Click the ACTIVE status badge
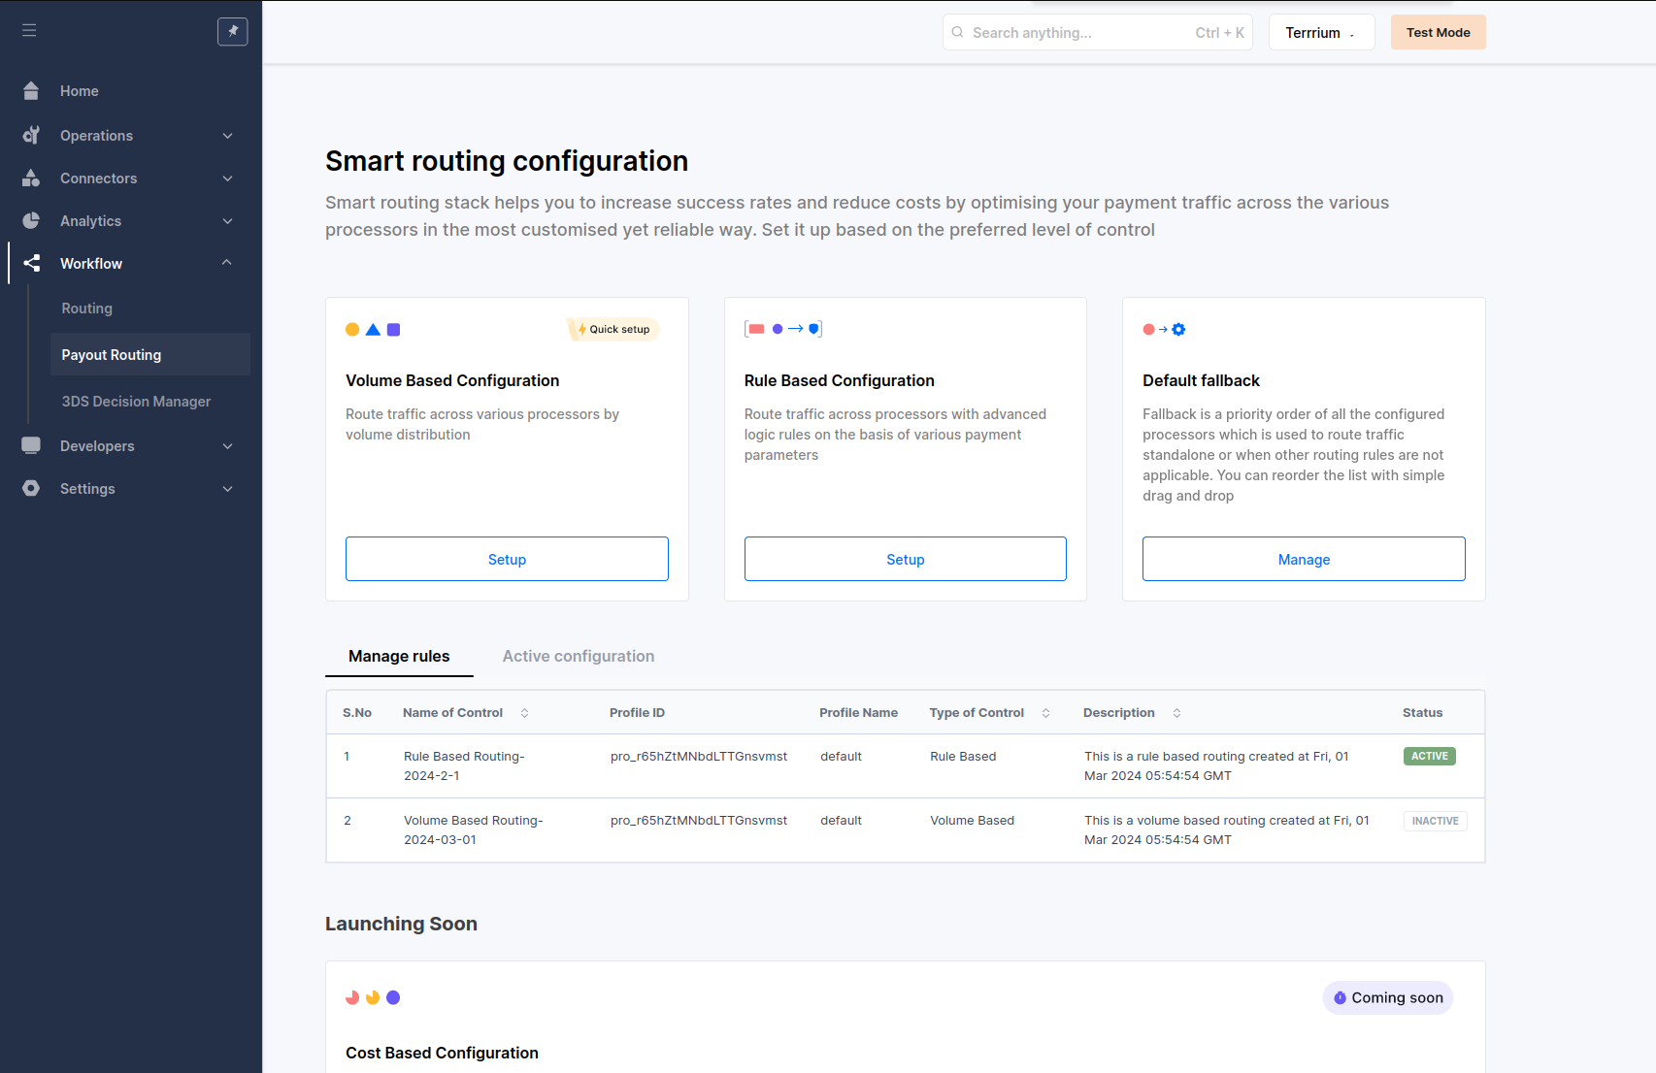Image resolution: width=1656 pixels, height=1073 pixels. pyautogui.click(x=1429, y=756)
